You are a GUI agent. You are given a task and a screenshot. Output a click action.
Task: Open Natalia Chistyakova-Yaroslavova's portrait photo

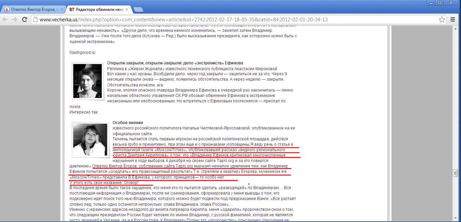[x=90, y=140]
